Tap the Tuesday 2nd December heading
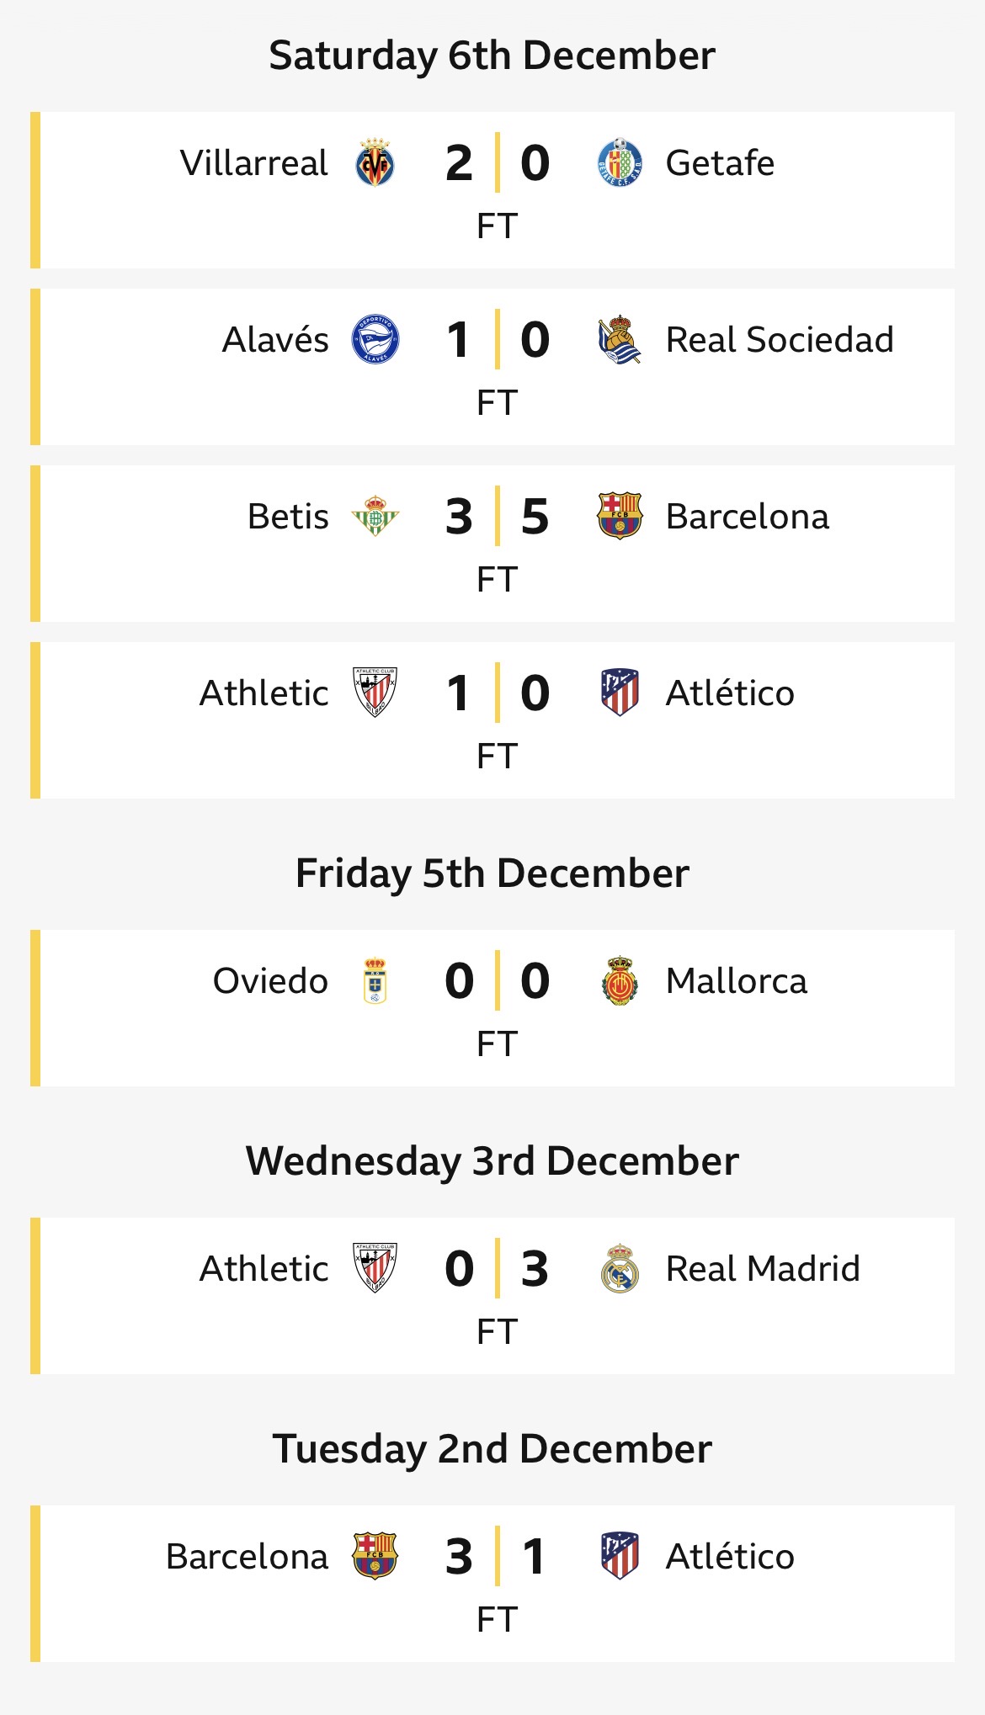Screen dimensions: 985x1715 492,1449
